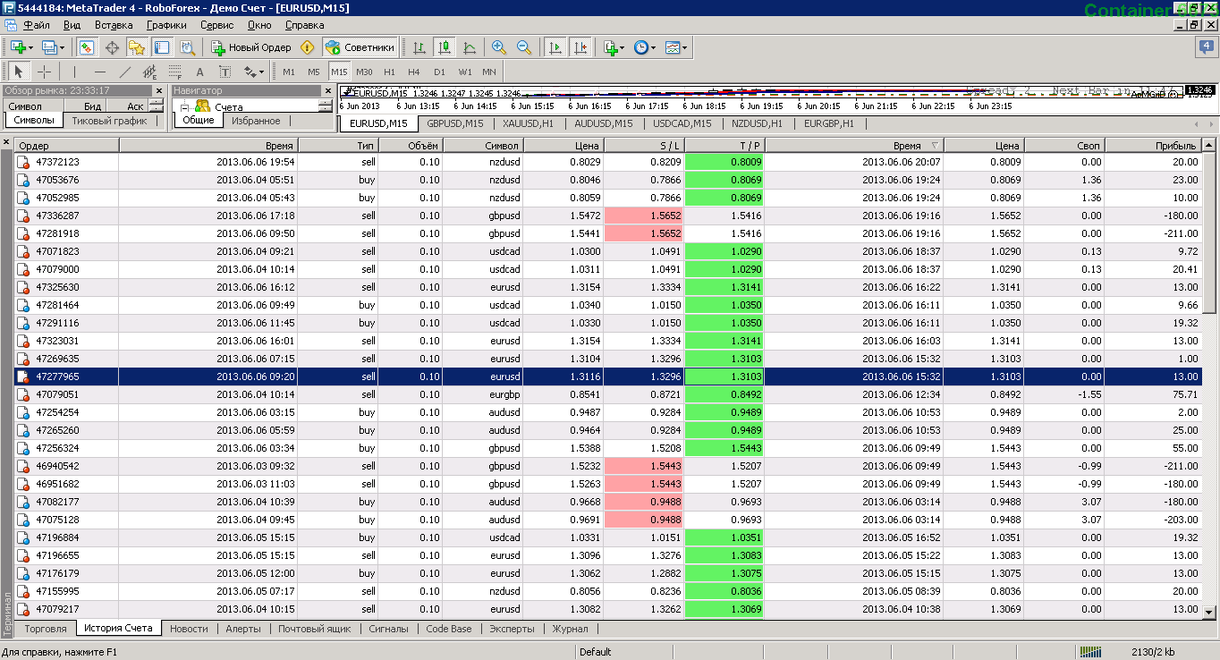Enable Auto Scroll chart icon
The image size is (1220, 660).
click(x=555, y=47)
